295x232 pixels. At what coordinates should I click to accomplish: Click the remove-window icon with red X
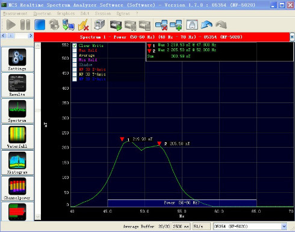(161, 25)
